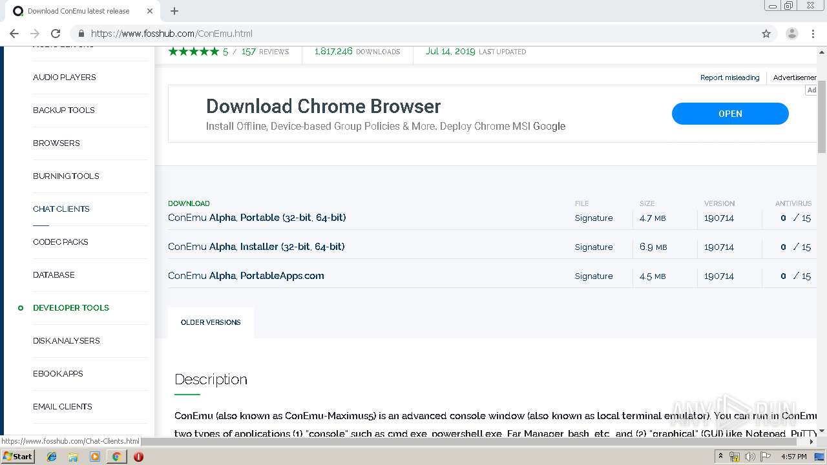Click the padlock site info icon
Image resolution: width=827 pixels, height=465 pixels.
81,34
